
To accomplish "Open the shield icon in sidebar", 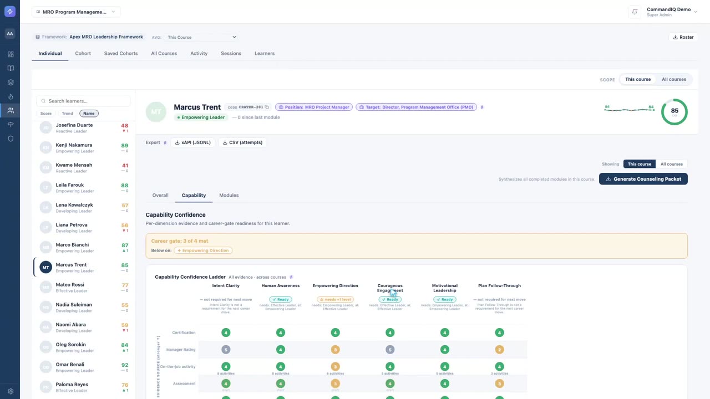I will [x=10, y=139].
